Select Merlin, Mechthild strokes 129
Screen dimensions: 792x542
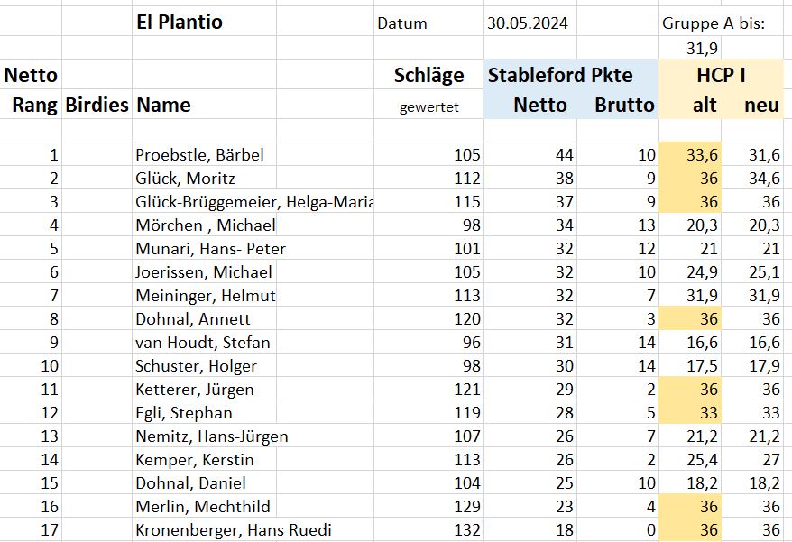click(x=428, y=507)
